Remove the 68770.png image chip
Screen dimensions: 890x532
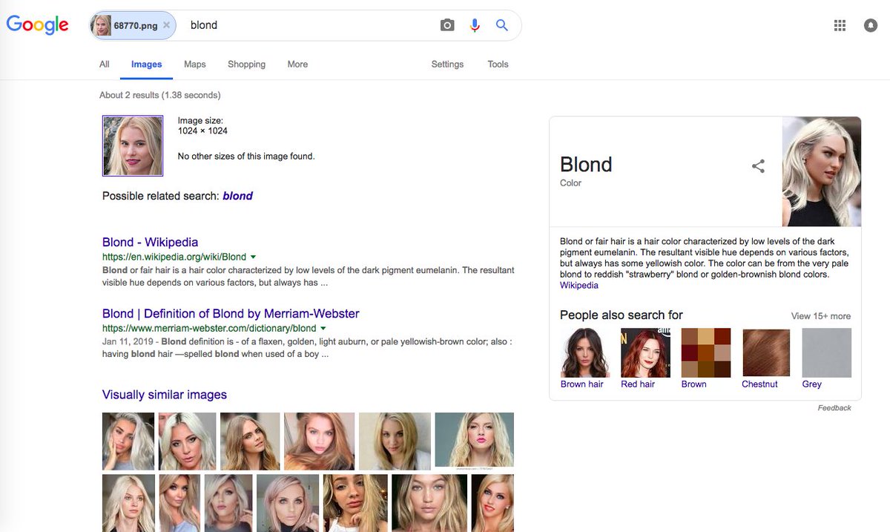166,25
